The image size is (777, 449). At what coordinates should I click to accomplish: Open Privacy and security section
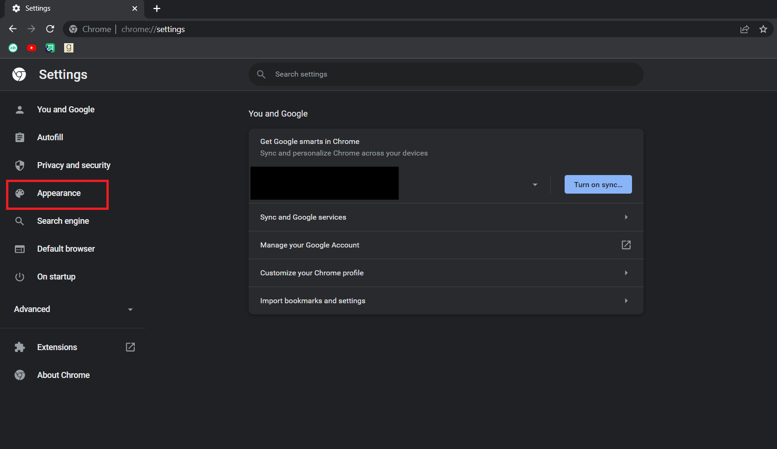pyautogui.click(x=73, y=165)
